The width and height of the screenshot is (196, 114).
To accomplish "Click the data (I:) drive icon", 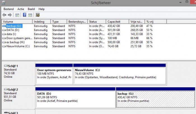I will tap(4, 34).
